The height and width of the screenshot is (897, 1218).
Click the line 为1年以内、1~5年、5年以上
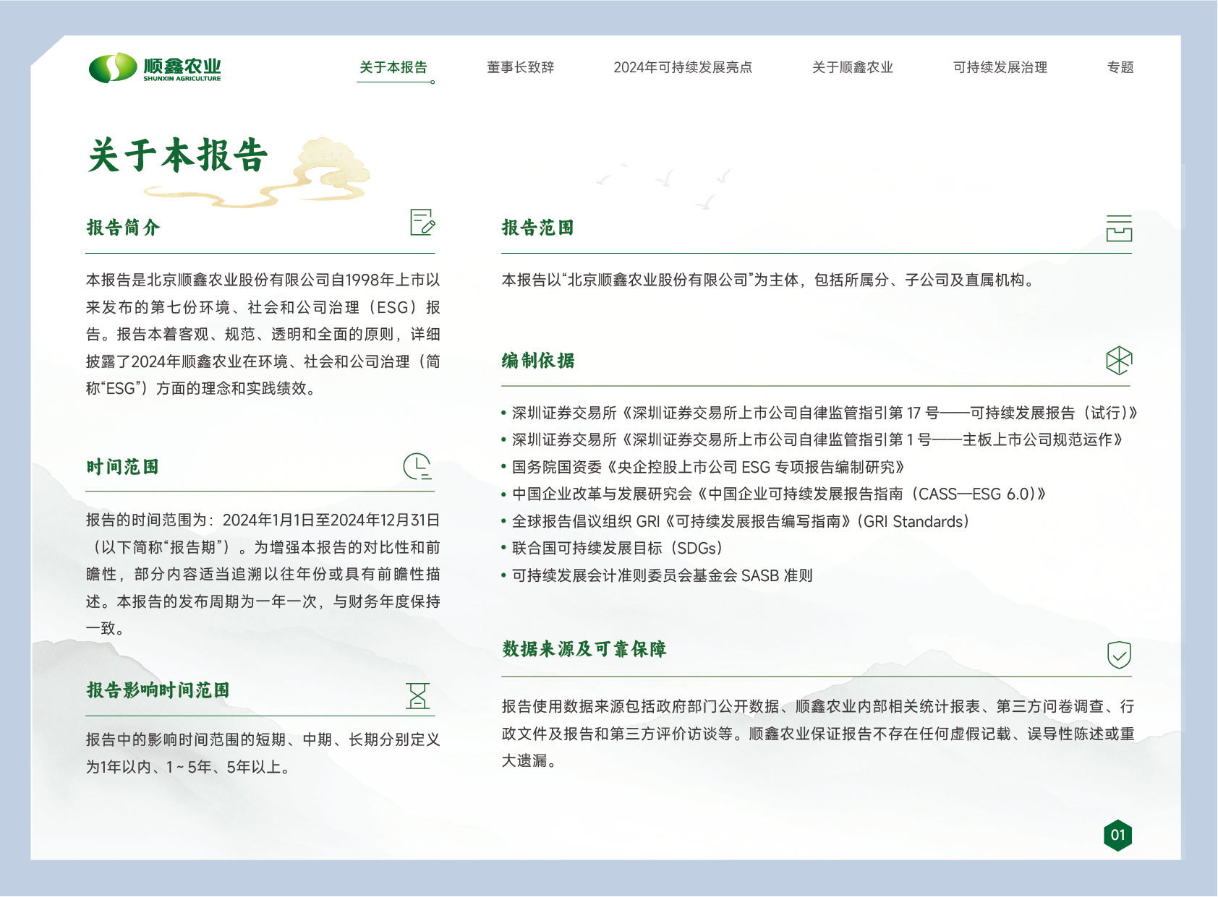pos(189,767)
